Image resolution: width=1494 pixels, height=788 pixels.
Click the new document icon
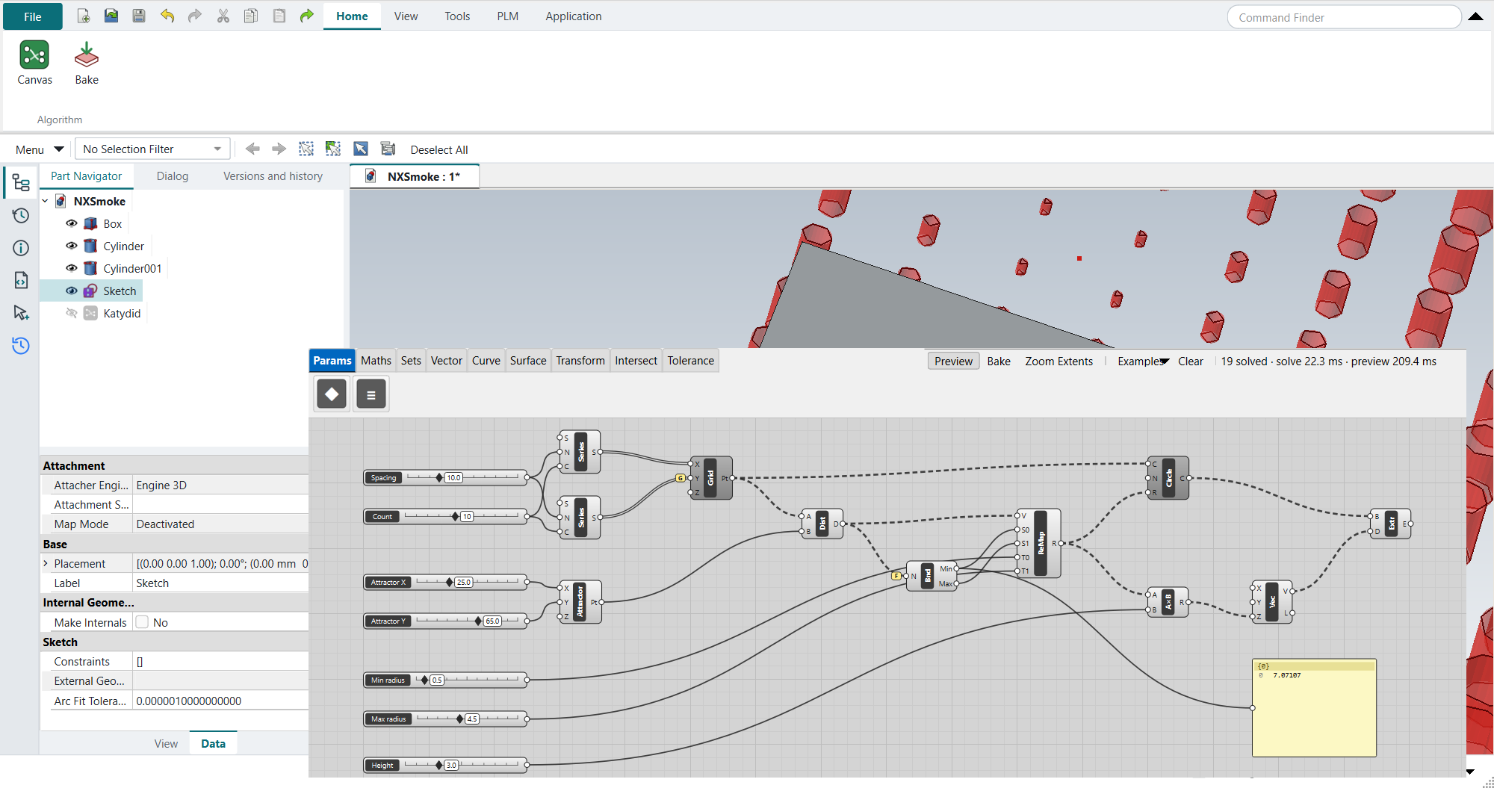(x=84, y=16)
